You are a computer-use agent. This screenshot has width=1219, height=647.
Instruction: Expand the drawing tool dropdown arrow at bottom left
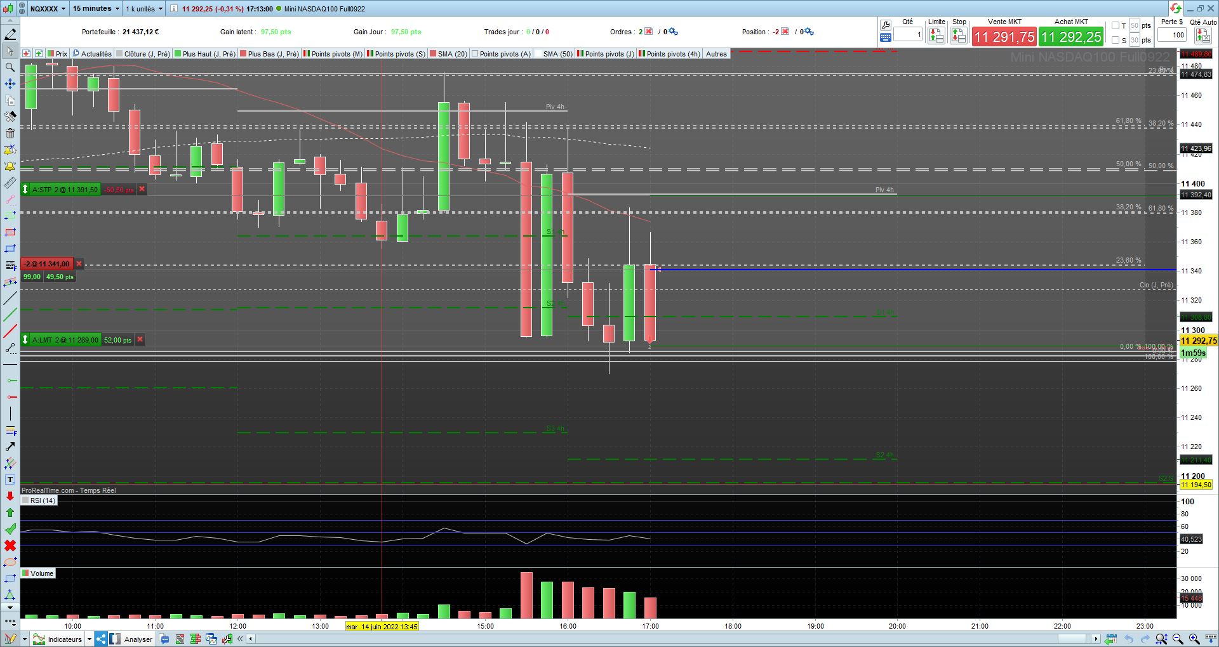click(24, 639)
